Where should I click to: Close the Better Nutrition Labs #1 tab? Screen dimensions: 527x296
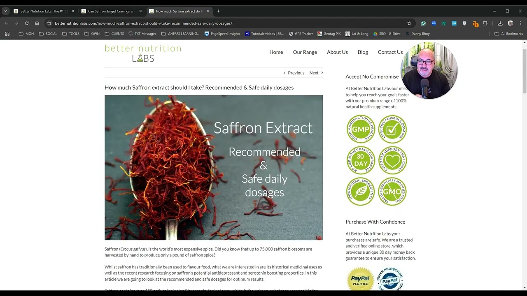coord(73,11)
